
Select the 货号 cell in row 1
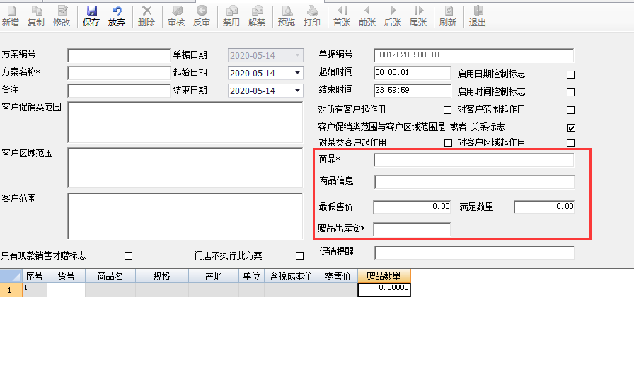[66, 290]
